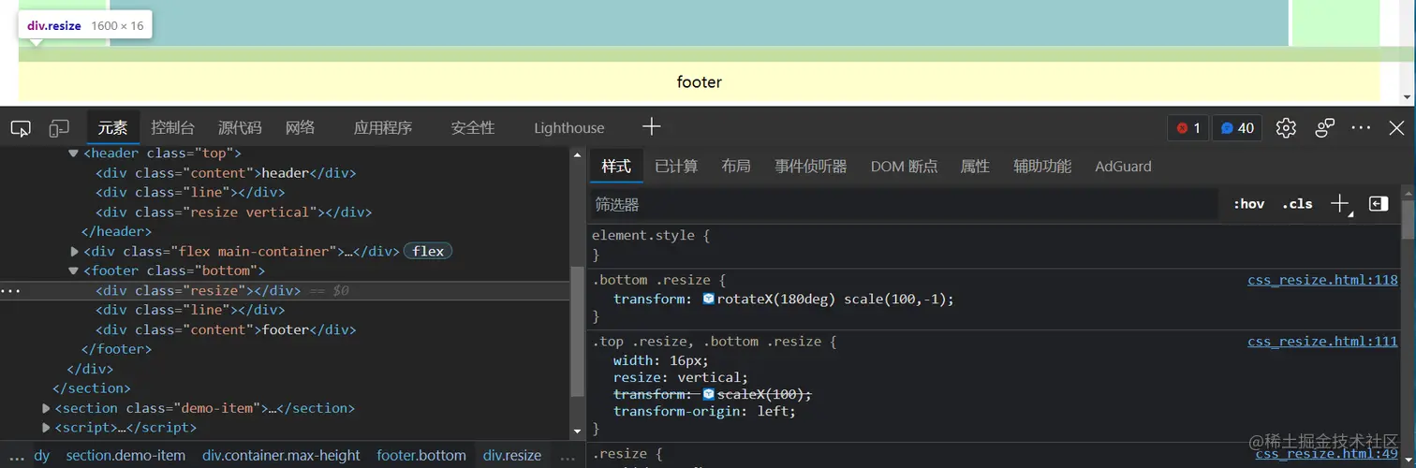
Task: Switch to the 元素 tab
Action: click(113, 128)
